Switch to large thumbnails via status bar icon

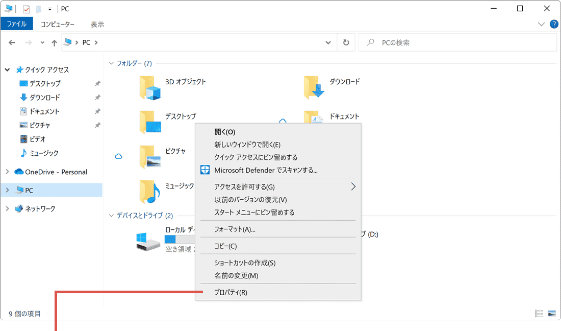pyautogui.click(x=552, y=314)
